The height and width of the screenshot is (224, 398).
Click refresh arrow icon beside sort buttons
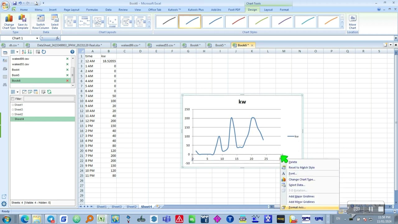tap(44, 52)
